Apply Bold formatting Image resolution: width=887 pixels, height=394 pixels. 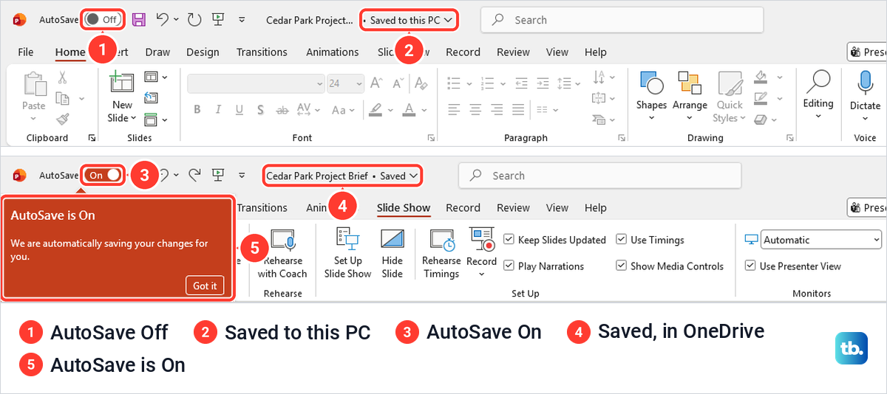[197, 110]
